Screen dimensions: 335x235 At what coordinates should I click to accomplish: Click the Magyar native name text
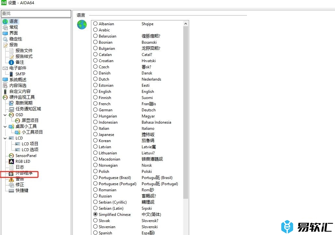click(148, 116)
